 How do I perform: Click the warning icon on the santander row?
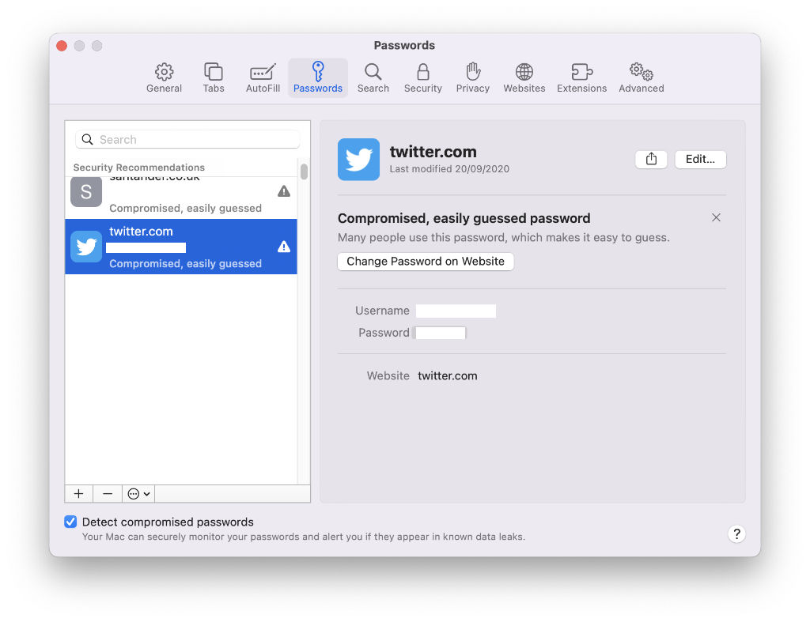pyautogui.click(x=284, y=191)
